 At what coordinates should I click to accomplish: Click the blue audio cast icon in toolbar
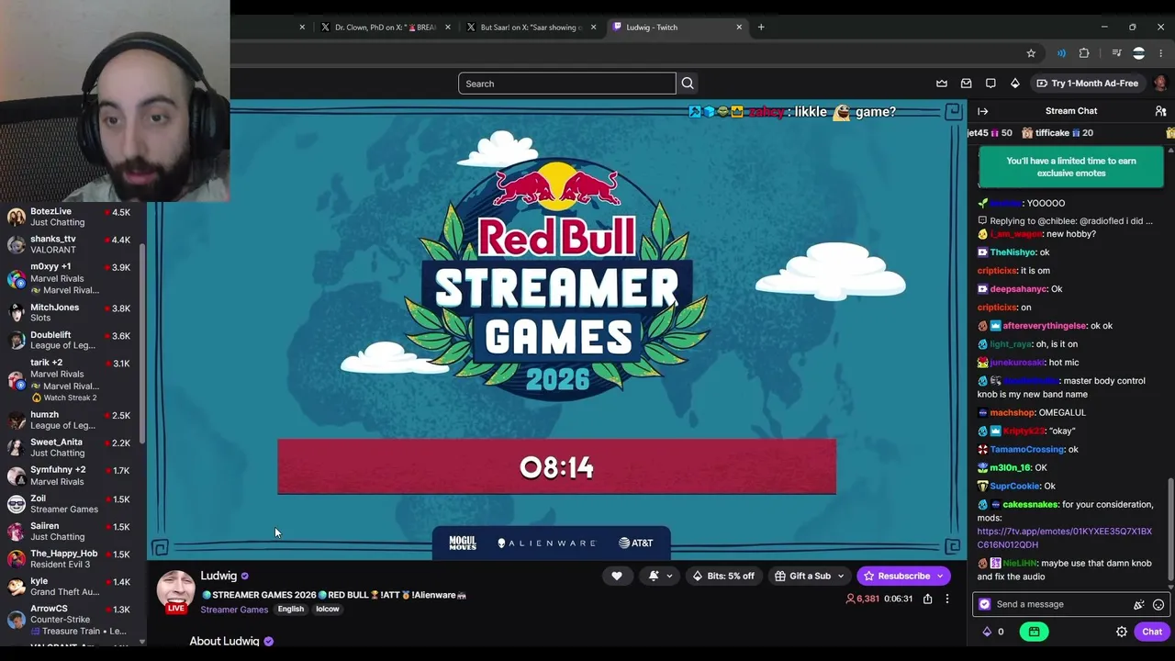[1061, 53]
